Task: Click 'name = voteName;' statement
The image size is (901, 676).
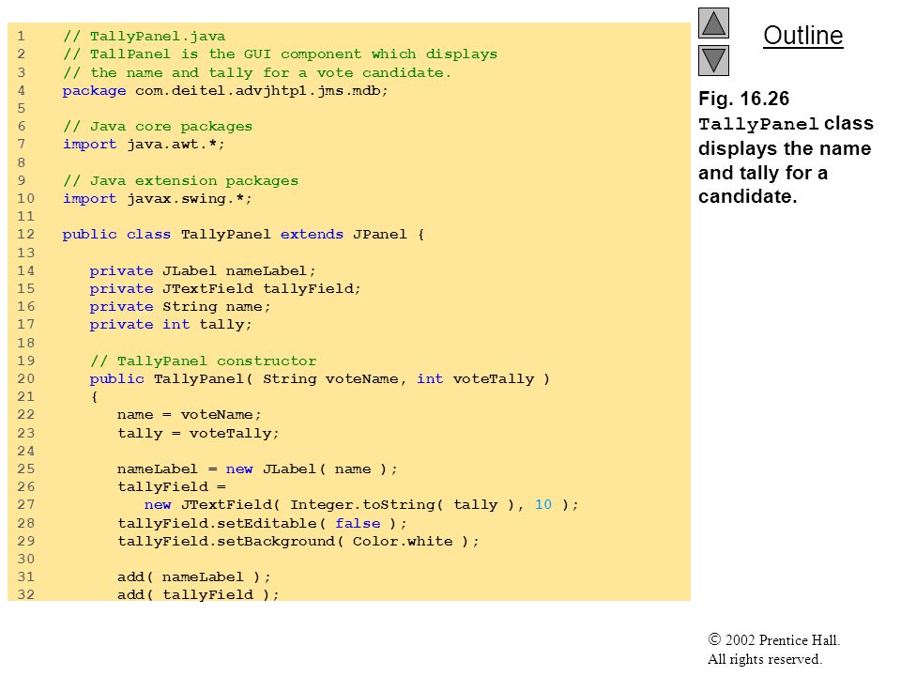Action: click(189, 415)
